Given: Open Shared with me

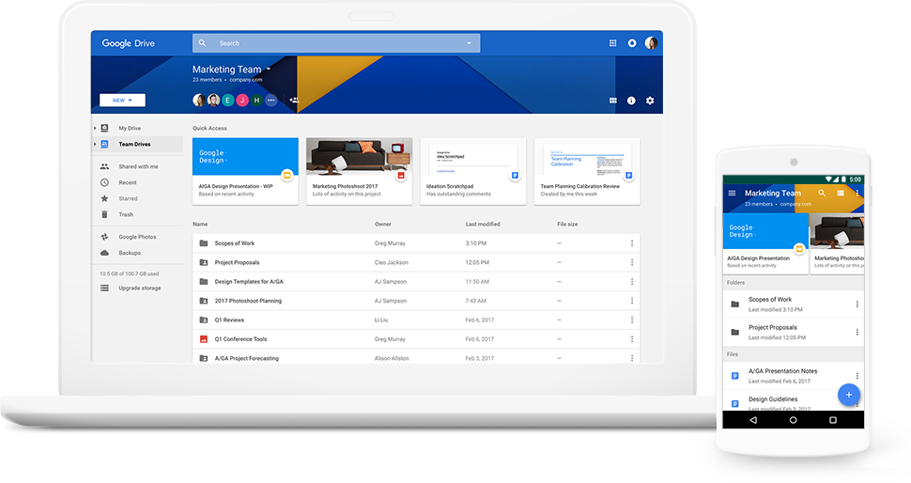Looking at the screenshot, I should pos(138,166).
